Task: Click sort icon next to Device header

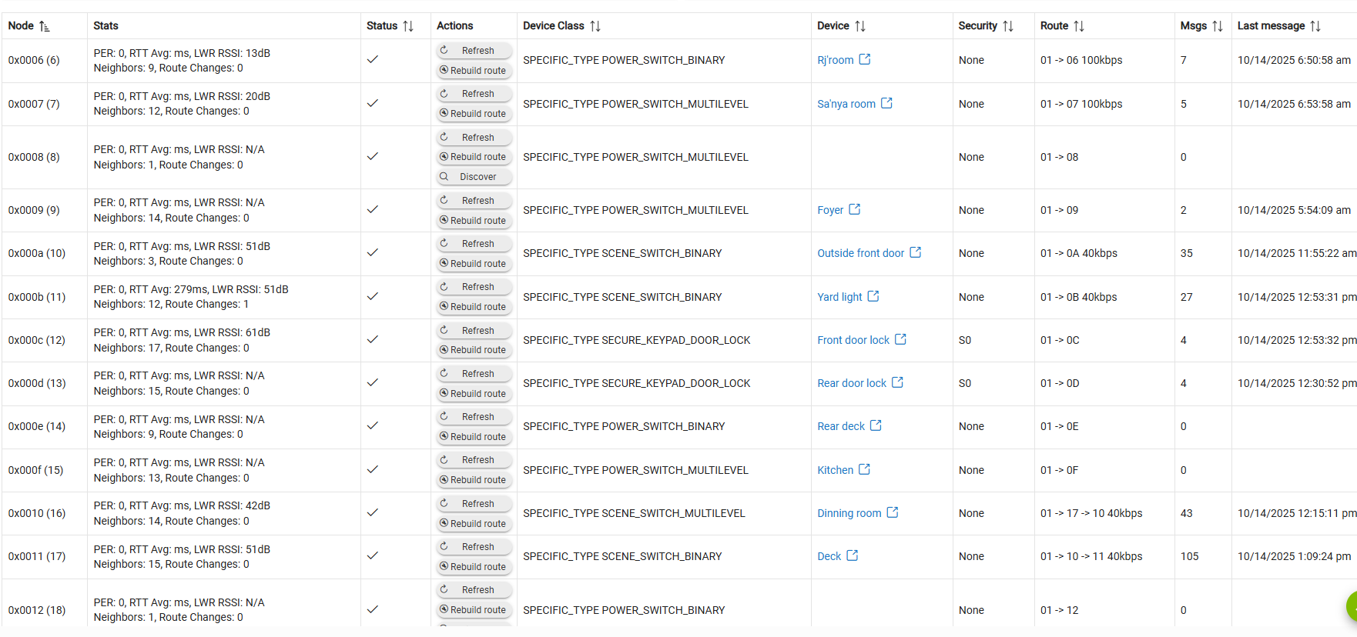Action: click(x=860, y=26)
